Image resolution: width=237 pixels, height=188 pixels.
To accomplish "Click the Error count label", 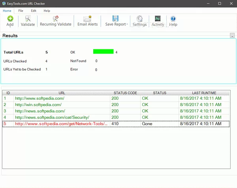I will click(74, 69).
